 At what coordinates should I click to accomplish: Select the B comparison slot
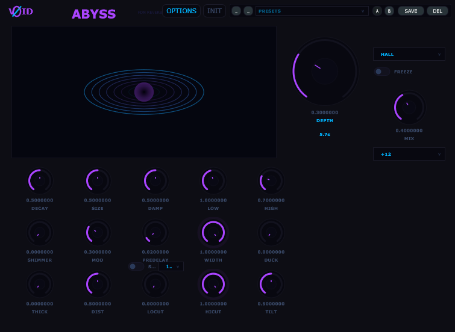click(x=389, y=11)
